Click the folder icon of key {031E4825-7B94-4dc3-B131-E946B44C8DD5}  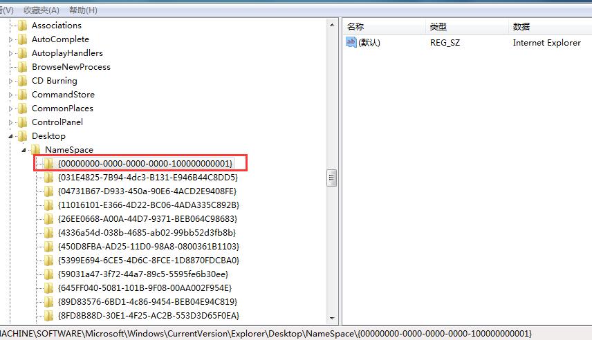point(48,178)
